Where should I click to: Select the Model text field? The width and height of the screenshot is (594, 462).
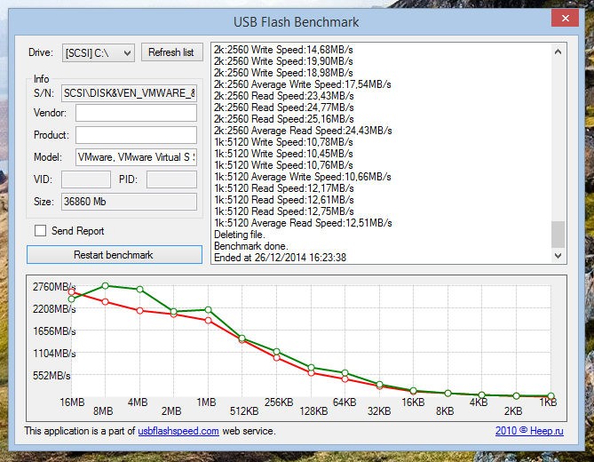click(x=136, y=157)
